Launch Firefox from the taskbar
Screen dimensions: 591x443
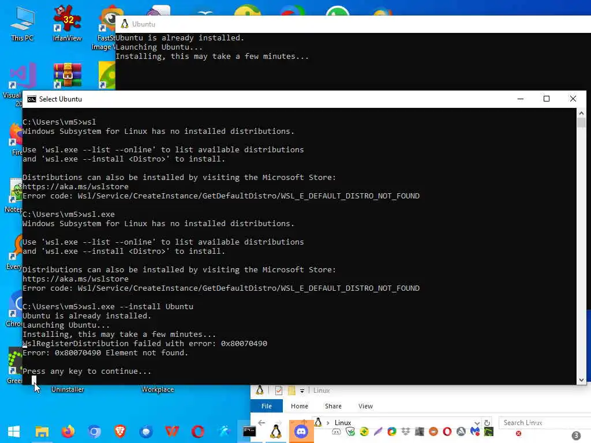coord(68,431)
